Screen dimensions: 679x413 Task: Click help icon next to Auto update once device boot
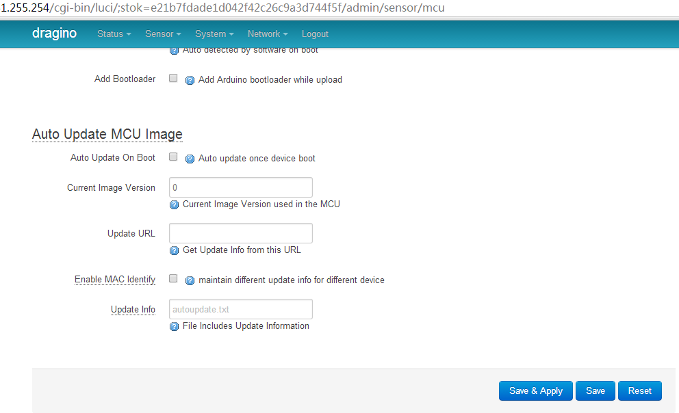tap(190, 159)
